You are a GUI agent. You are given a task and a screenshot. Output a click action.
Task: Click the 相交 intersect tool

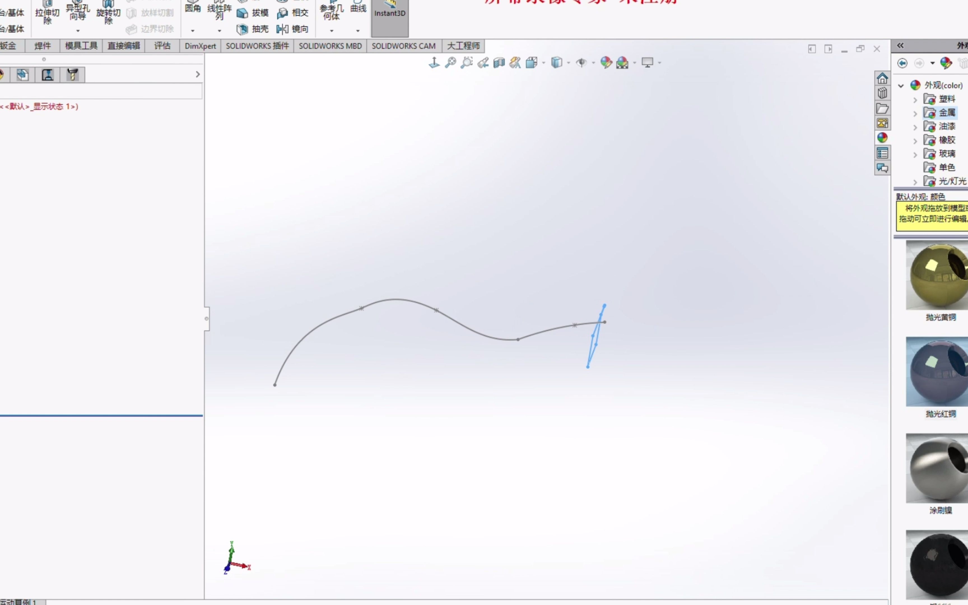292,13
